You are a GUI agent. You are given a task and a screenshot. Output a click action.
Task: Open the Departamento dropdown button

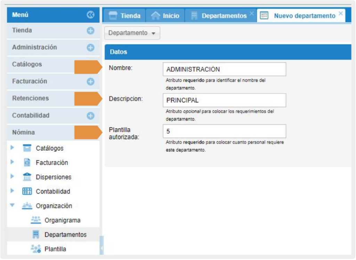click(132, 33)
